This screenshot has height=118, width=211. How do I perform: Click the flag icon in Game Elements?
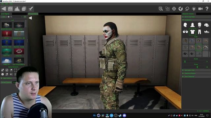[x=11, y=70]
